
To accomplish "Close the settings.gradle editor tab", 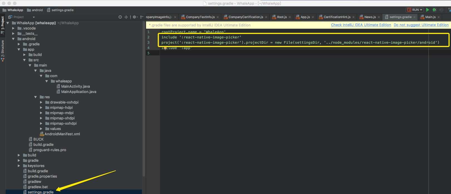I will point(414,17).
